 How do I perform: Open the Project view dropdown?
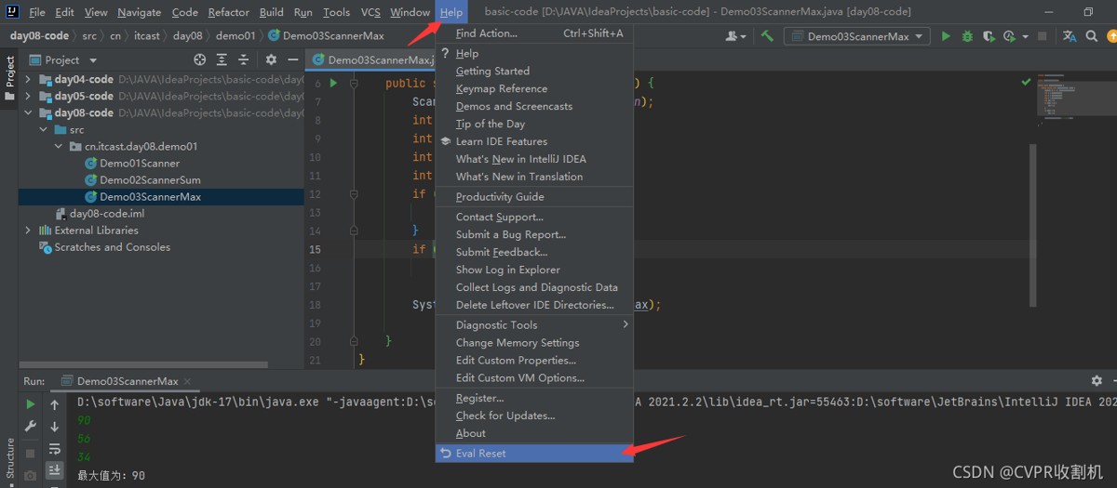click(61, 59)
